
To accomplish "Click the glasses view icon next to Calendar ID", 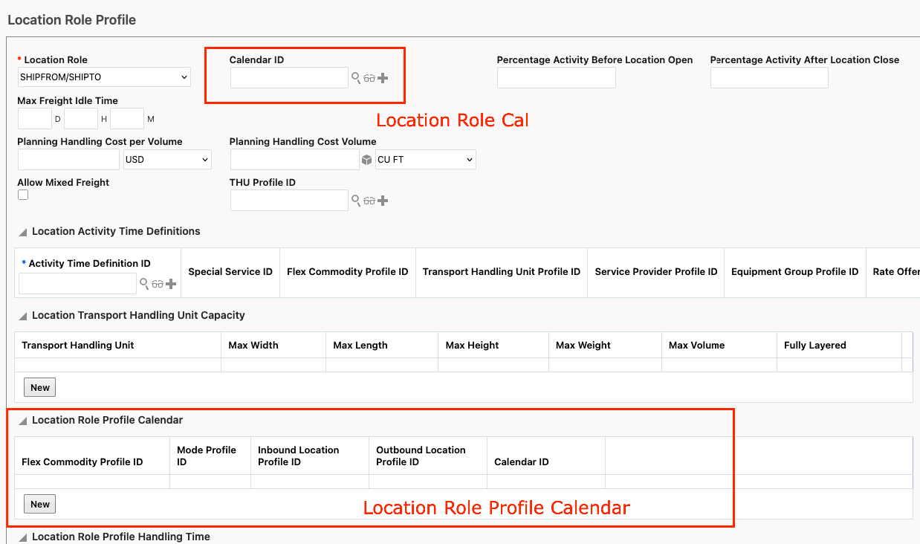I will tap(369, 77).
